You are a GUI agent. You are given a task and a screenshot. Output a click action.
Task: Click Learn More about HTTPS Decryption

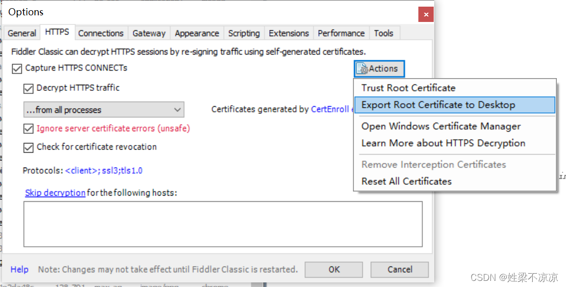[455, 143]
